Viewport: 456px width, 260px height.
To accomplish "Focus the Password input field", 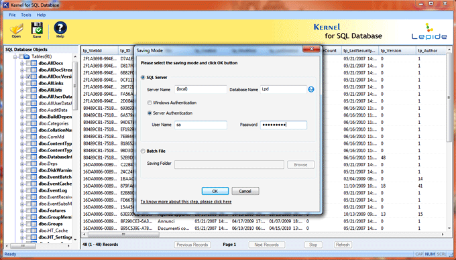I will point(284,125).
